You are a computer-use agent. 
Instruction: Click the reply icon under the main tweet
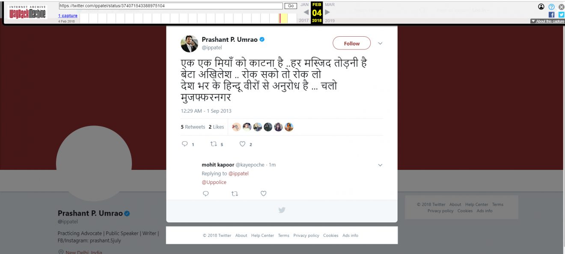[x=185, y=144]
